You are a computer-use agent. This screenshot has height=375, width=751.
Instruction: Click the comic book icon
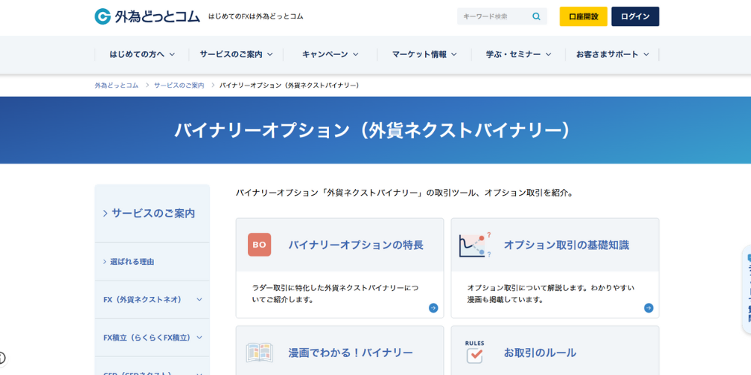point(259,353)
